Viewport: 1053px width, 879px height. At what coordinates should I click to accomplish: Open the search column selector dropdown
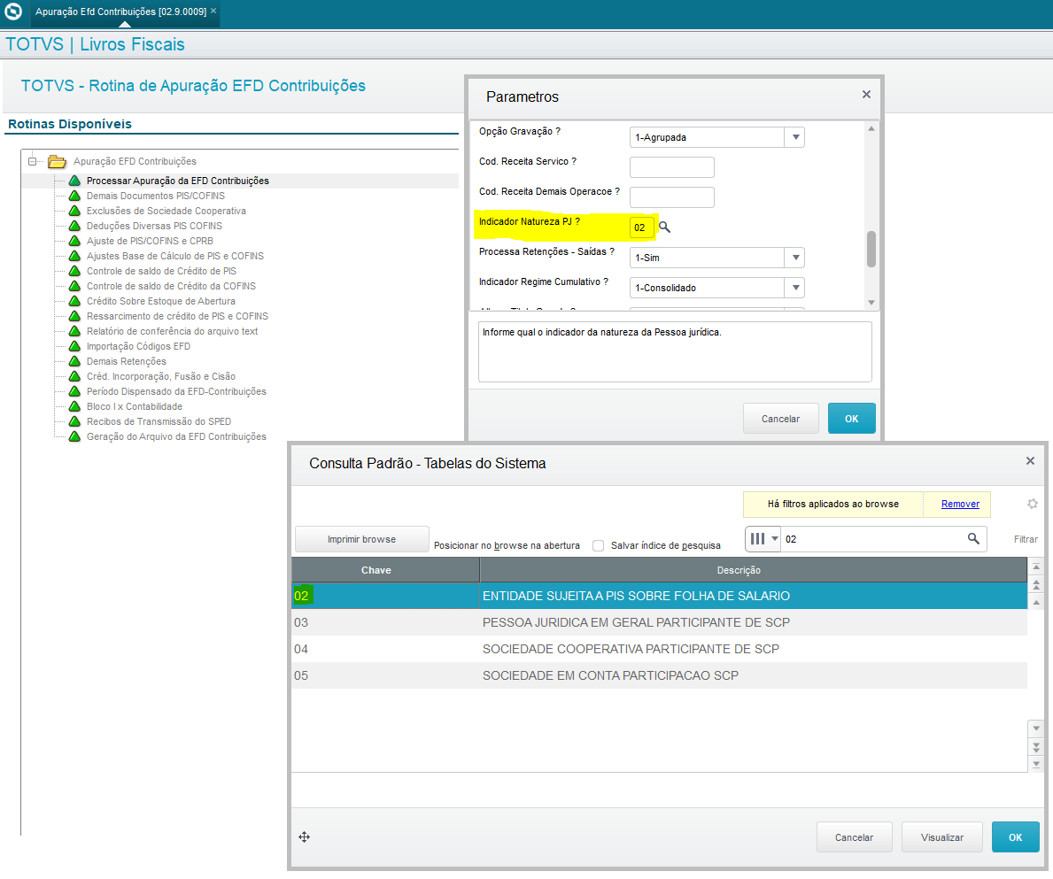(763, 538)
